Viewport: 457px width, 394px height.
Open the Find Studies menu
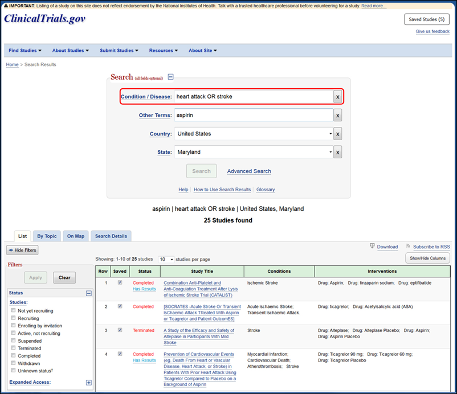coord(25,51)
